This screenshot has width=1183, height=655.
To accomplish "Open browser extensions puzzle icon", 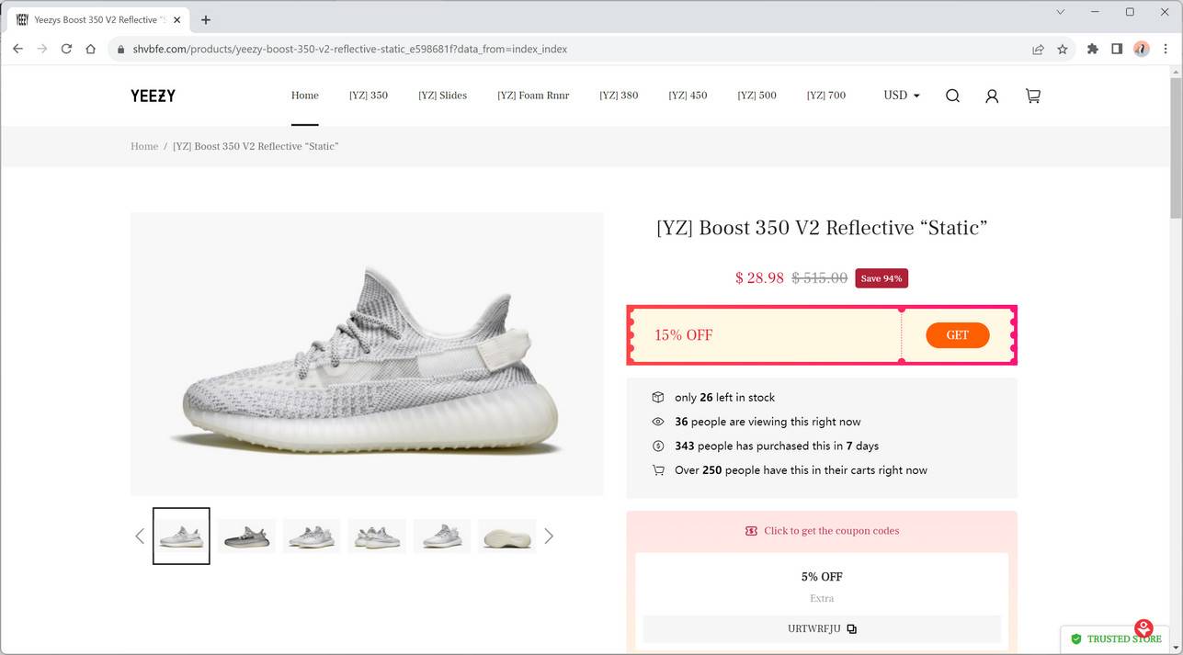I will point(1092,49).
